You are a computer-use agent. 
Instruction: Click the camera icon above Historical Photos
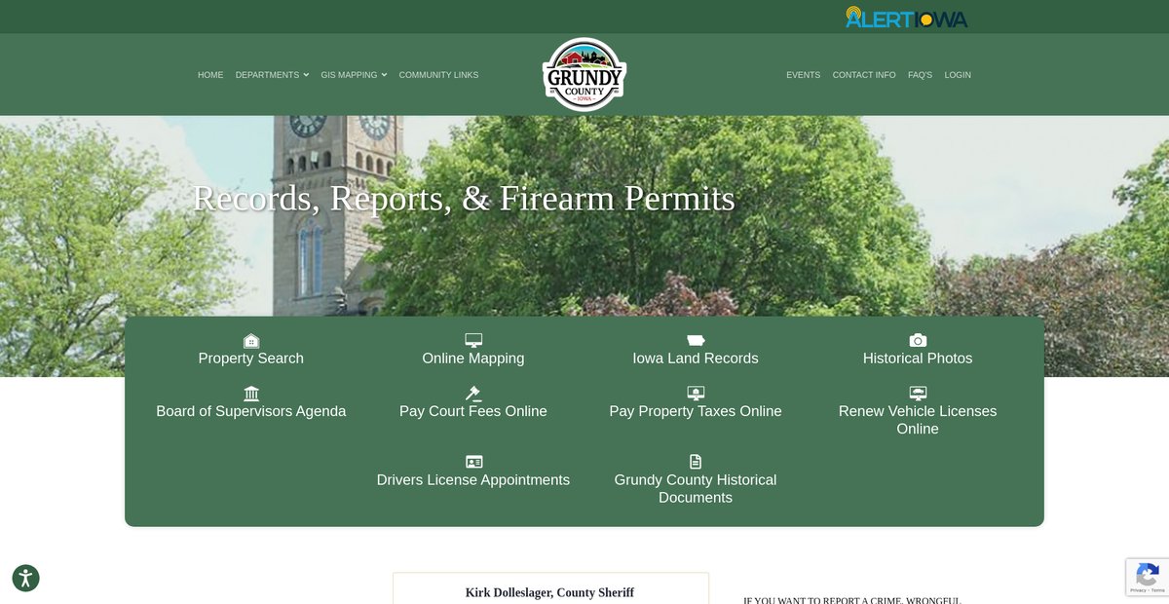point(918,341)
